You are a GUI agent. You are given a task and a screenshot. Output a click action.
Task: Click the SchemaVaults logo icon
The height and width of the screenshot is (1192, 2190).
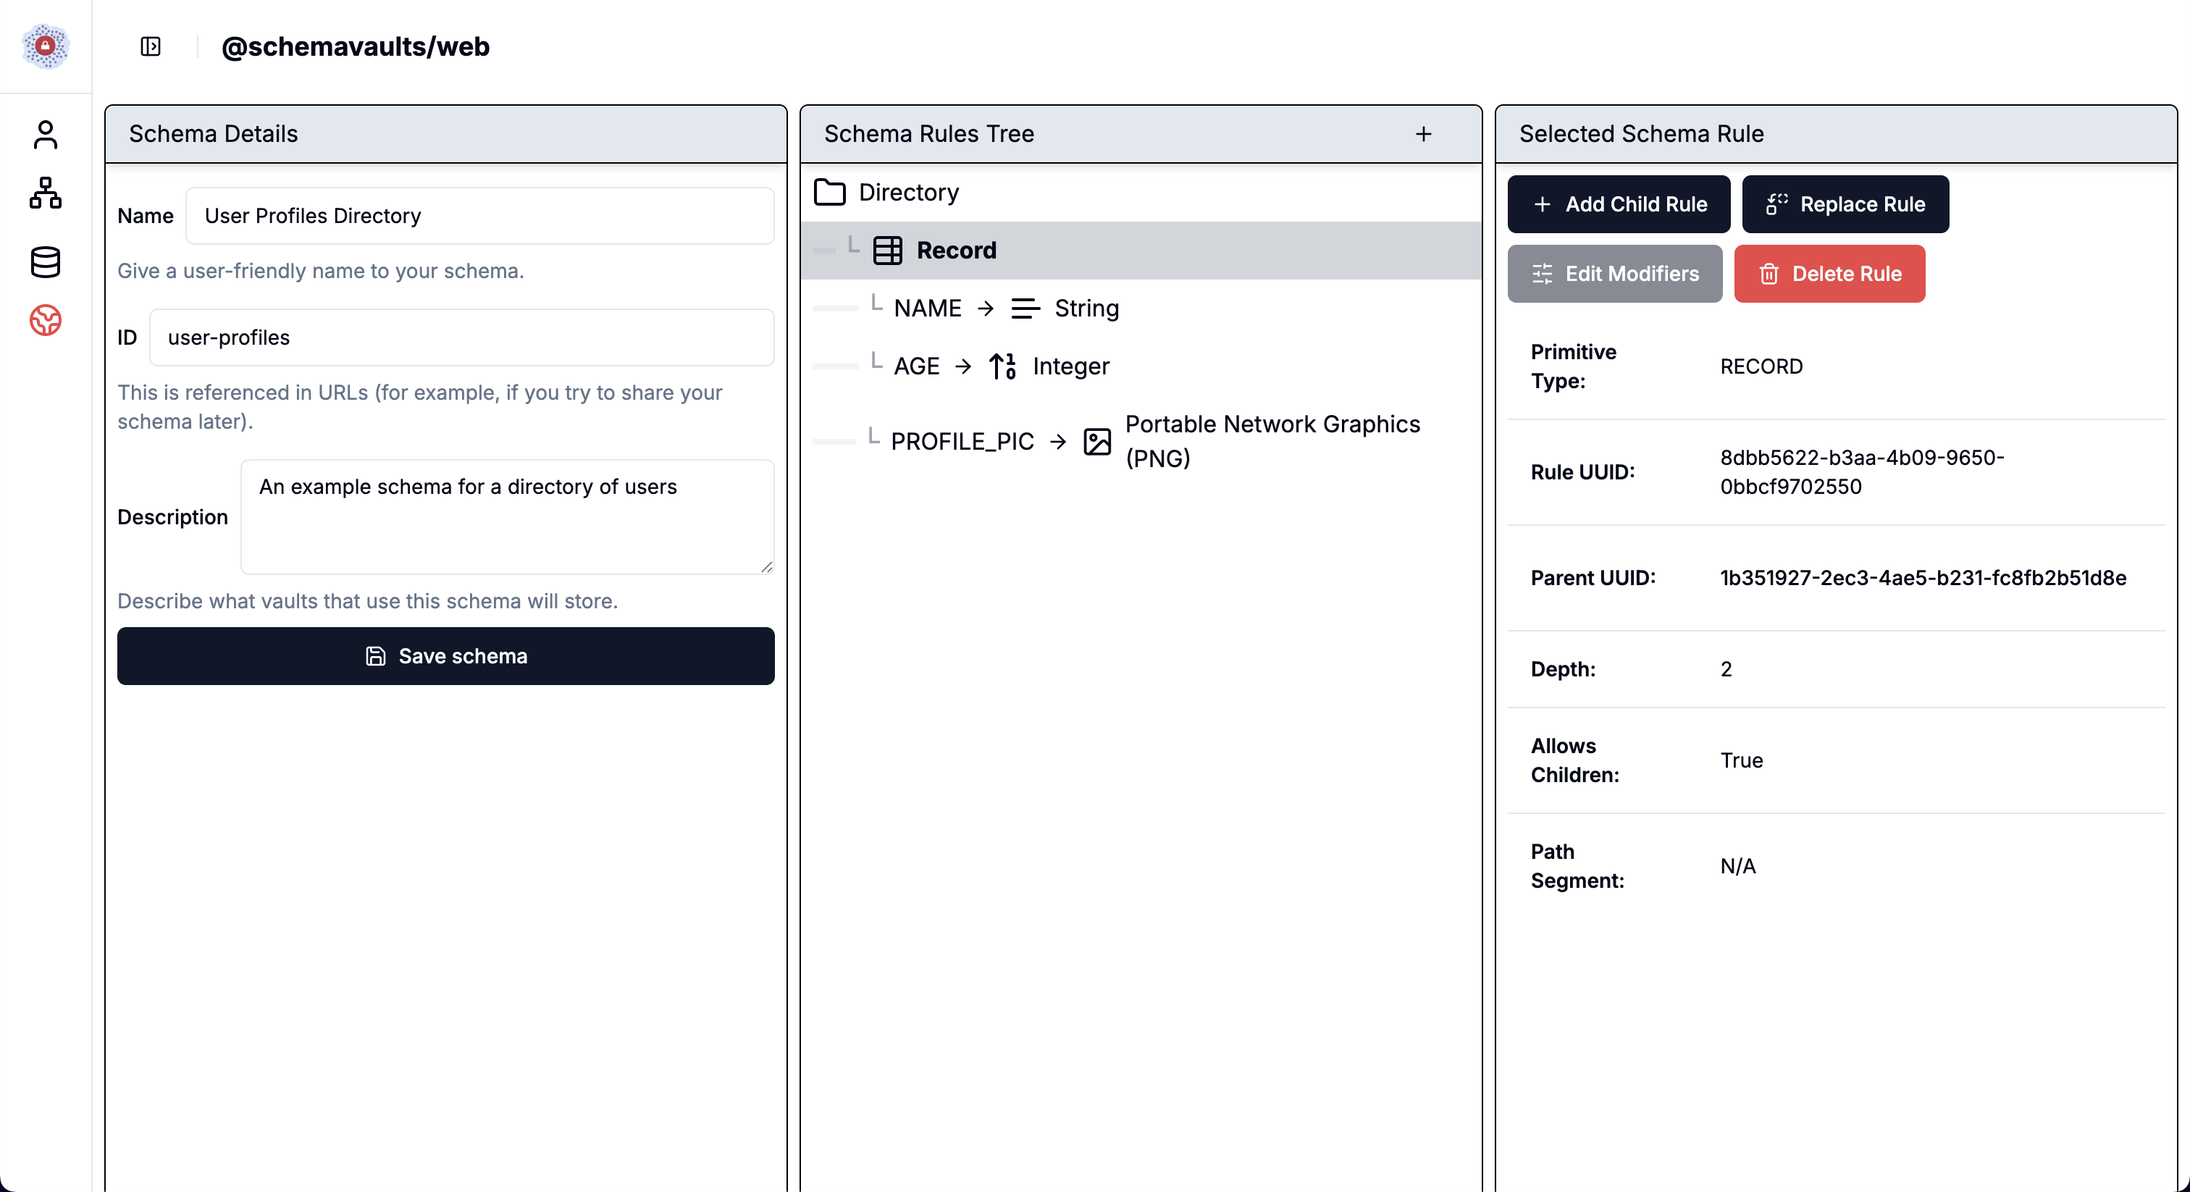tap(45, 46)
